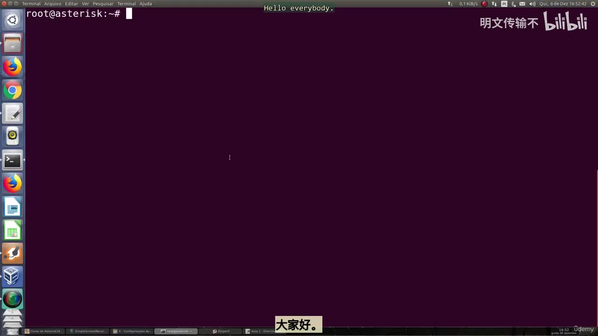Open LibreOffice Calc from the dock
This screenshot has height=336, width=598.
(x=13, y=230)
